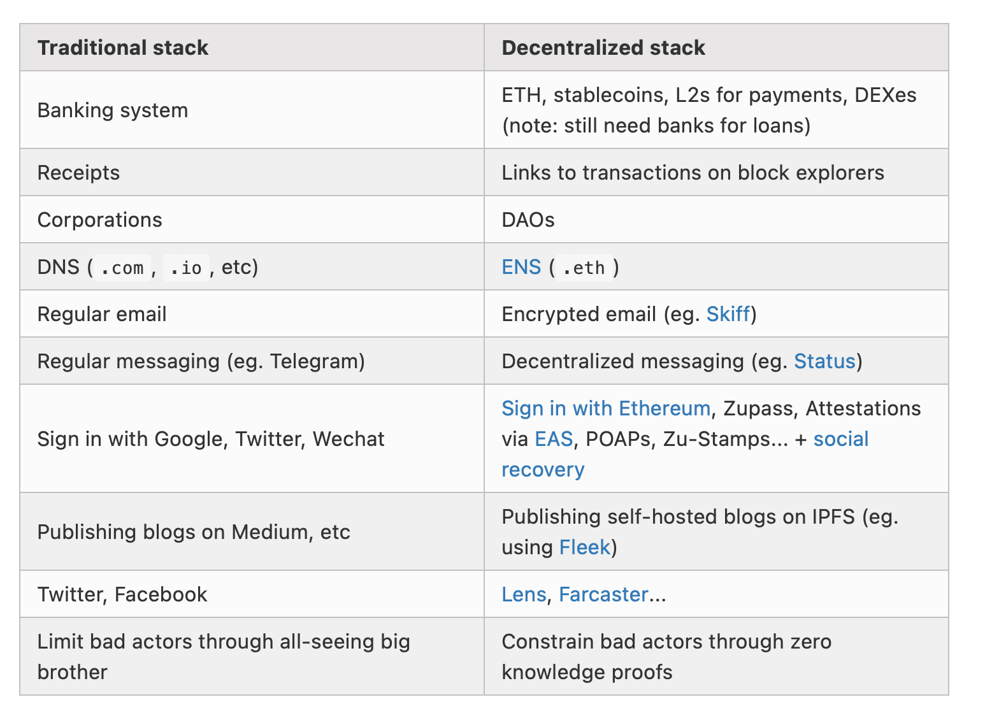Select the Receipts cell
This screenshot has width=985, height=725.
[78, 173]
